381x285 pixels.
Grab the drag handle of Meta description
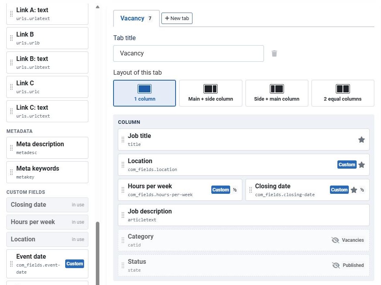[x=11, y=148]
